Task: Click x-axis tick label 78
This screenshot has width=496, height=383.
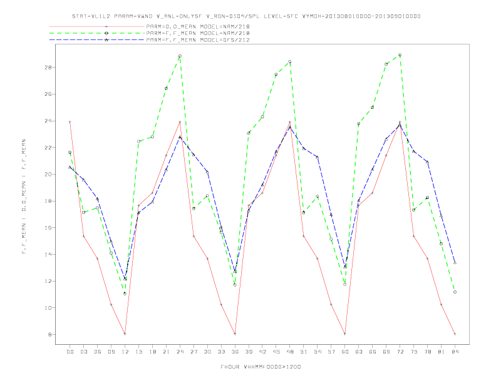Action: click(427, 352)
